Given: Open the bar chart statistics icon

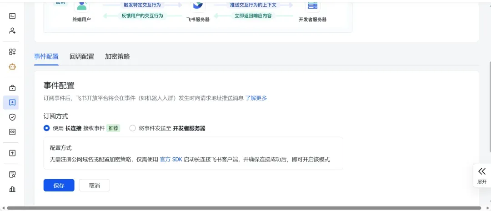Looking at the screenshot, I should (x=12, y=189).
